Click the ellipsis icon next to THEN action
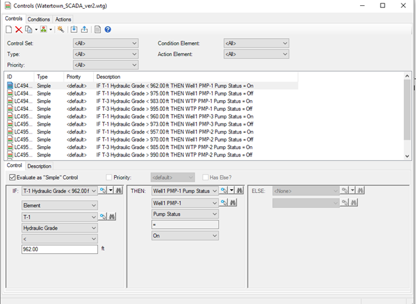The height and width of the screenshot is (304, 416). point(224,190)
